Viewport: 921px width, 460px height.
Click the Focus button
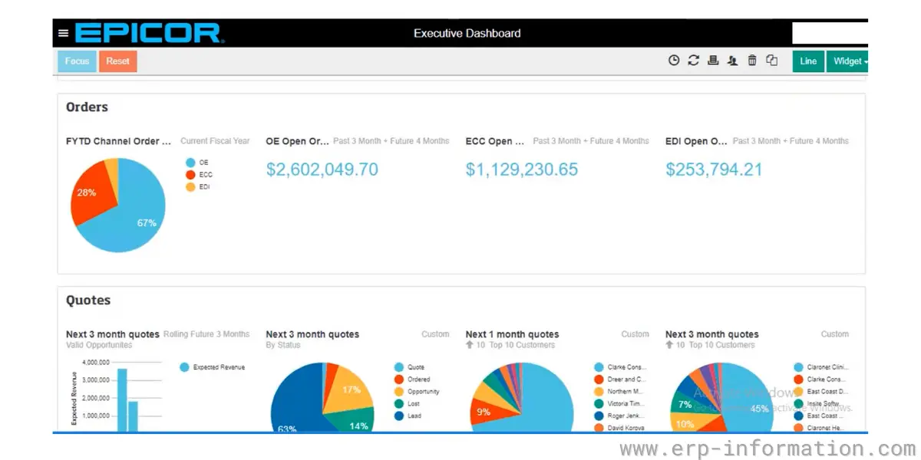point(77,61)
